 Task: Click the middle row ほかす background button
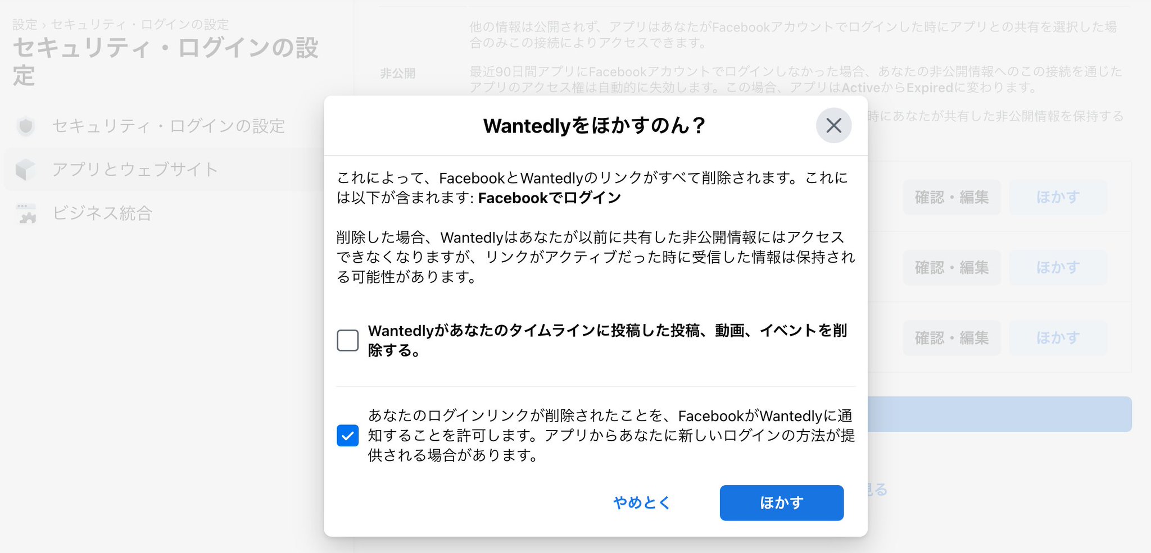1058,267
